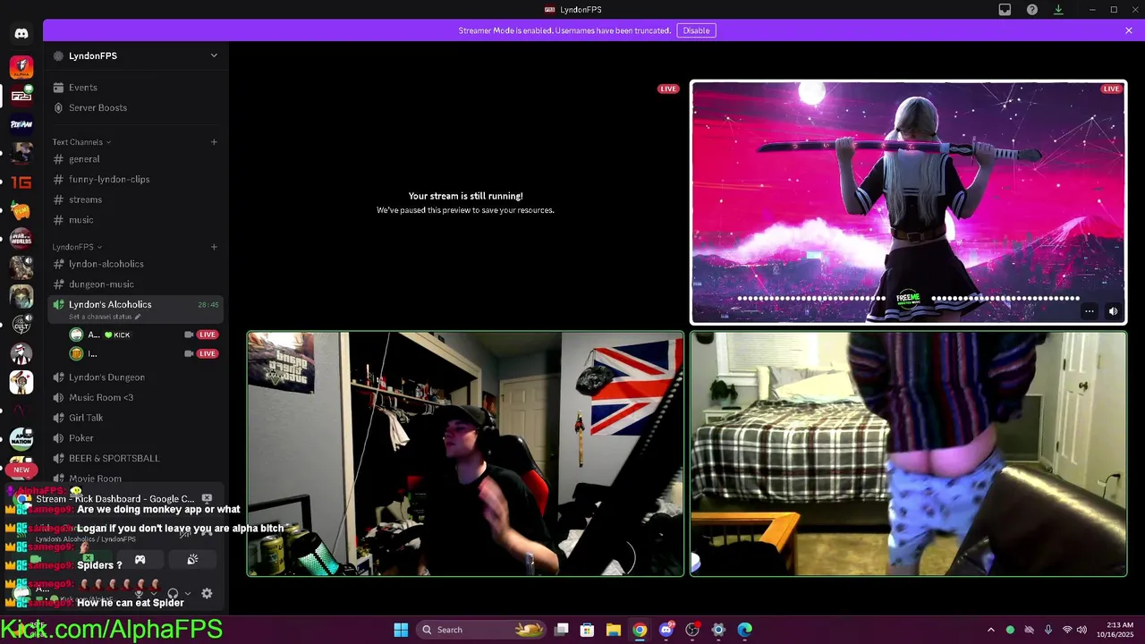This screenshot has height=644, width=1145.
Task: Open Windows Start menu
Action: (401, 630)
